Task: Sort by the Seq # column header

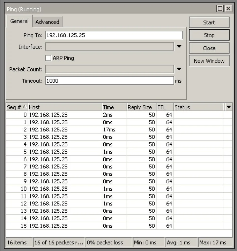Action: 16,107
